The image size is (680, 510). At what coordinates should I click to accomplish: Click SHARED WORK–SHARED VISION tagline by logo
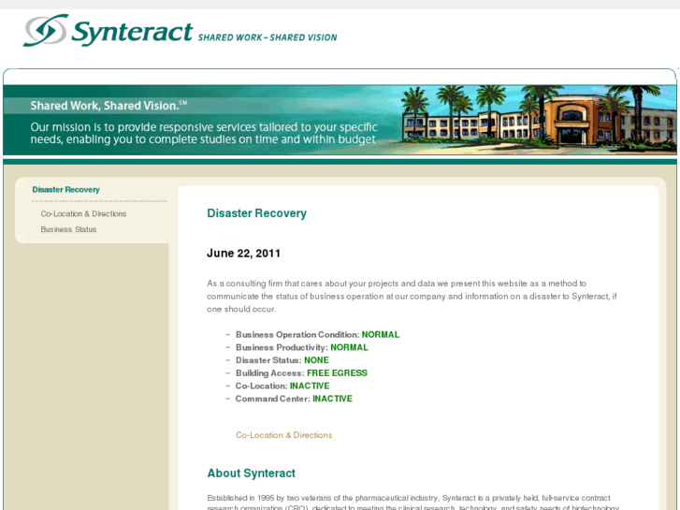point(268,37)
